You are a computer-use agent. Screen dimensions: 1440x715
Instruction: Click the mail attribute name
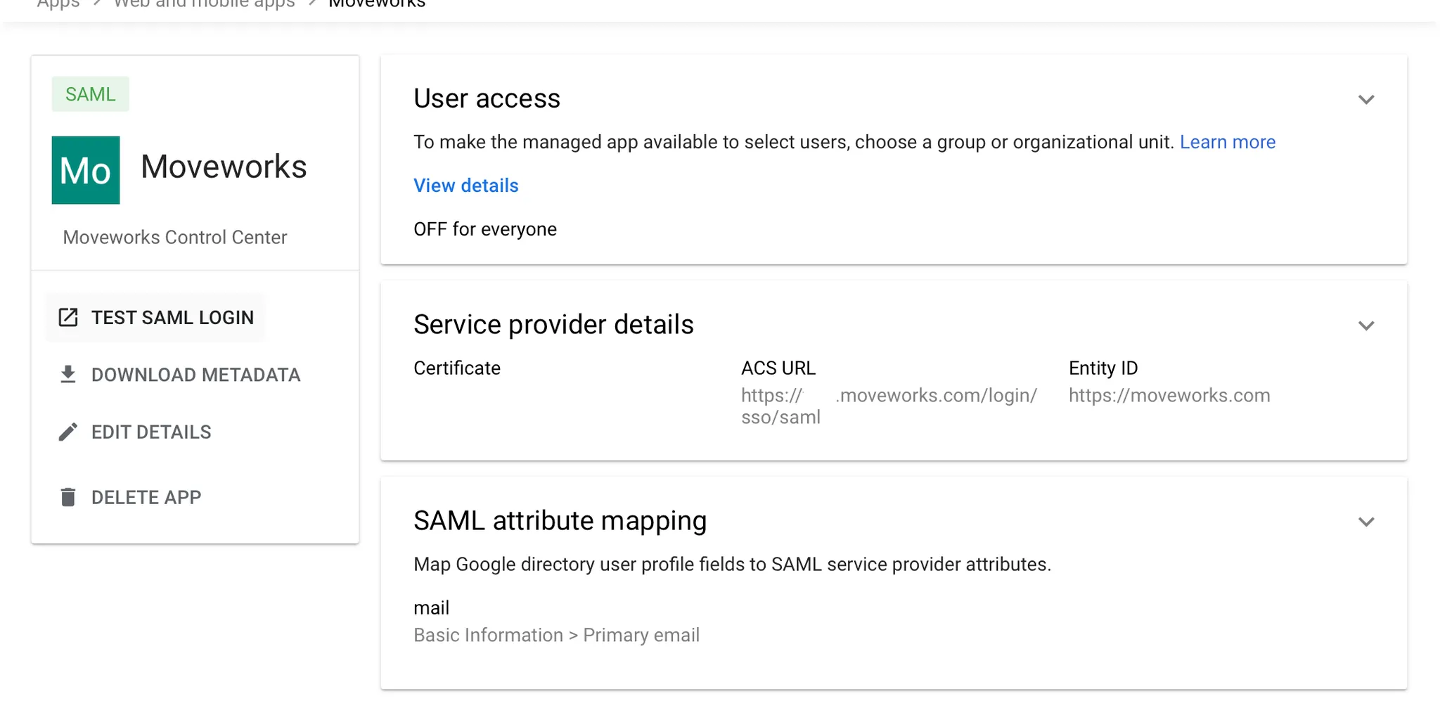click(431, 607)
